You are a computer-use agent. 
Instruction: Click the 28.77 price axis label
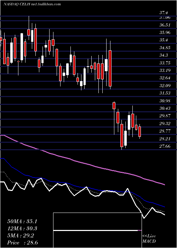pos(165,131)
